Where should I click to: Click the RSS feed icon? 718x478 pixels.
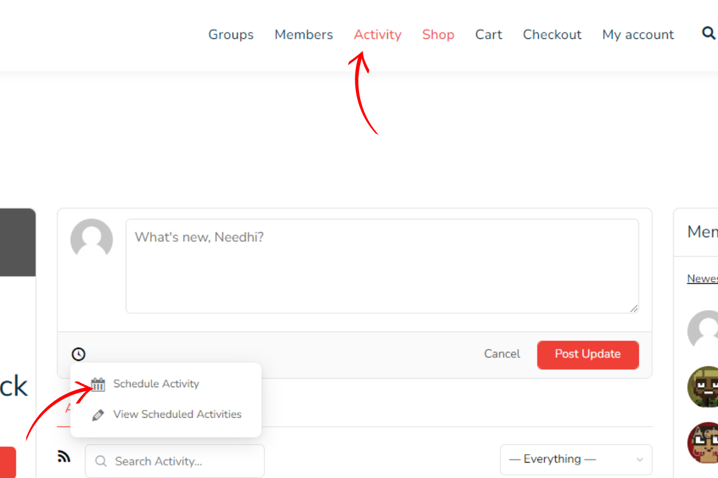pyautogui.click(x=64, y=457)
